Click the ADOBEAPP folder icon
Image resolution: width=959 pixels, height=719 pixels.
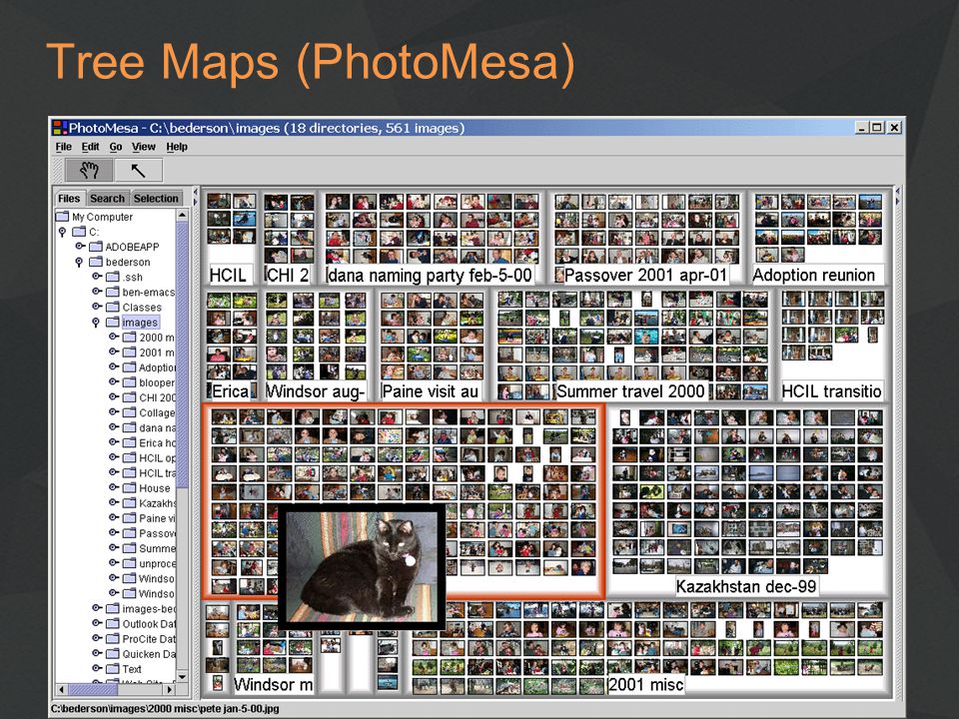96,247
